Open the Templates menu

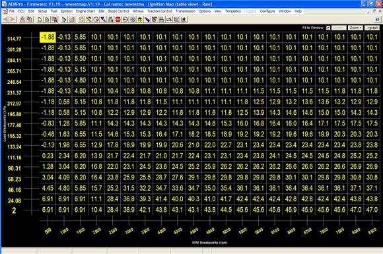(x=233, y=11)
